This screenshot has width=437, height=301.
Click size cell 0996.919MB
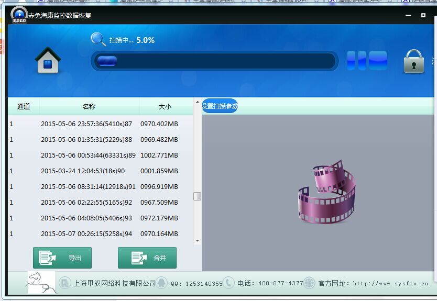[159, 186]
